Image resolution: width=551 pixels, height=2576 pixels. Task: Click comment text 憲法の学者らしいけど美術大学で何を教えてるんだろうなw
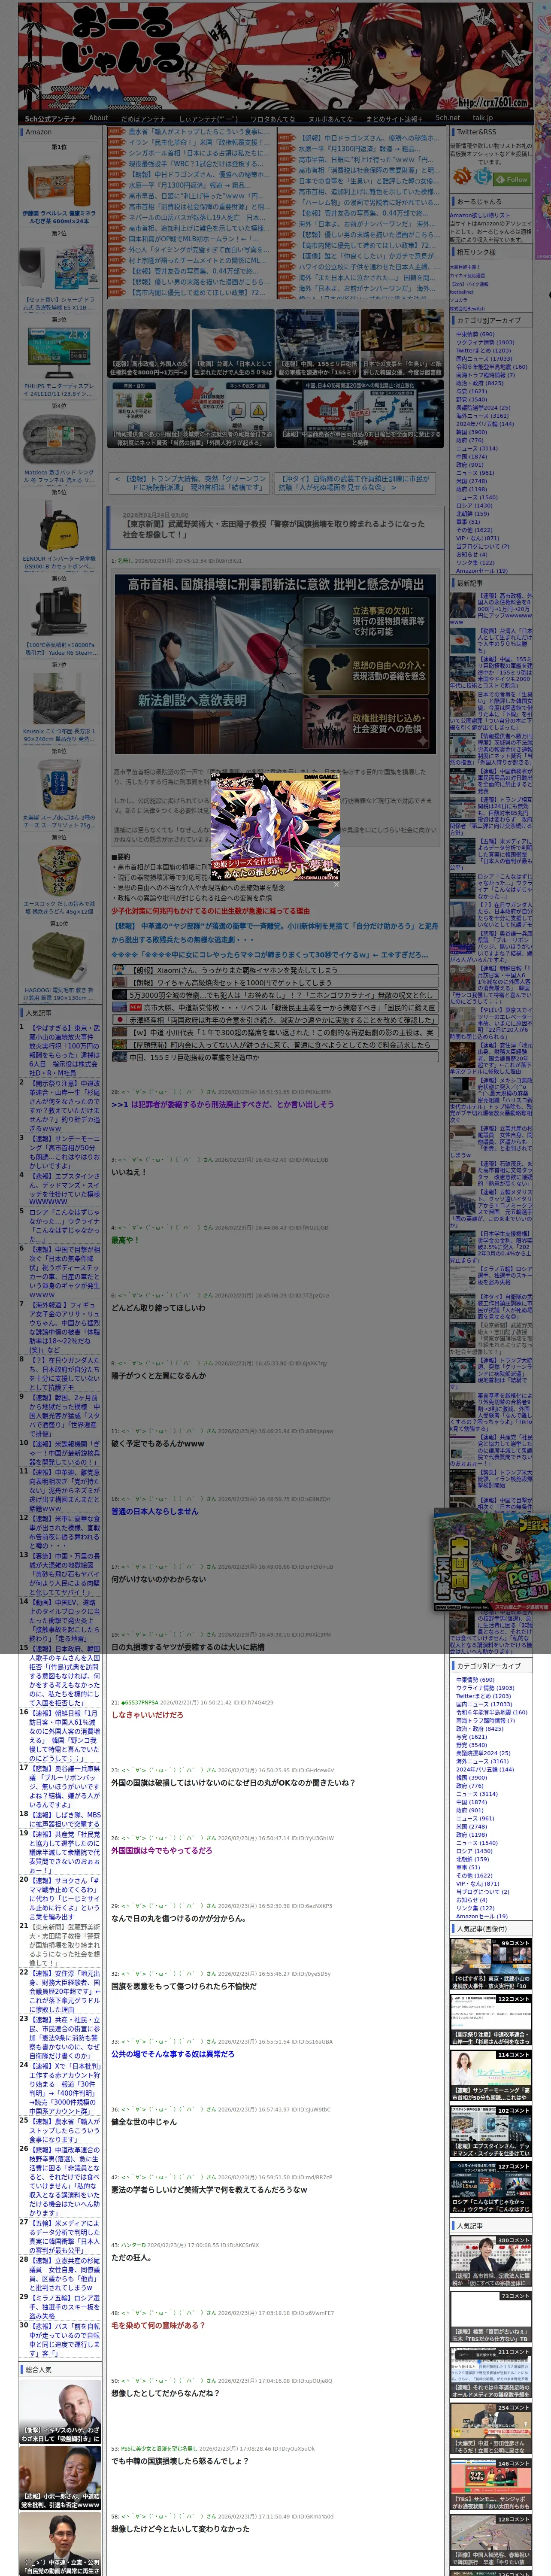208,2189
